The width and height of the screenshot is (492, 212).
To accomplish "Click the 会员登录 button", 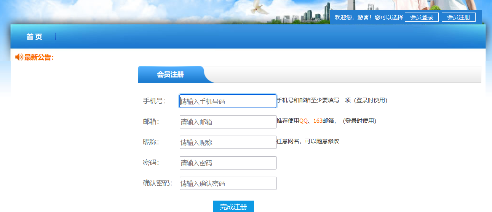I will (422, 17).
